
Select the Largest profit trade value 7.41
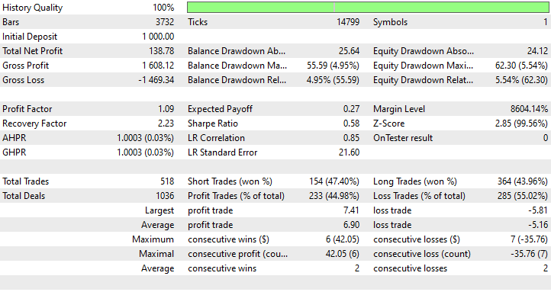351,210
